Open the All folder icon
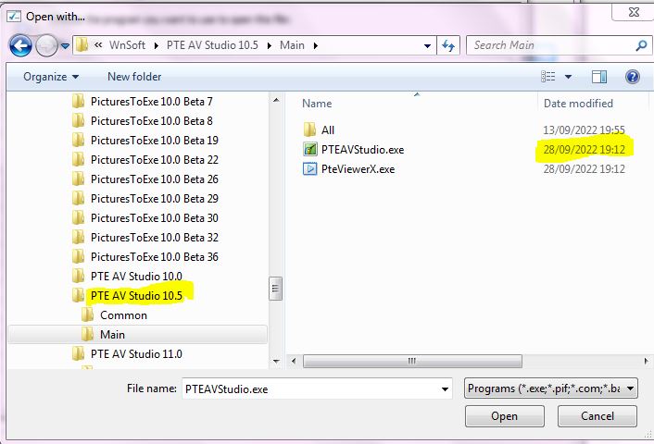 click(x=310, y=129)
